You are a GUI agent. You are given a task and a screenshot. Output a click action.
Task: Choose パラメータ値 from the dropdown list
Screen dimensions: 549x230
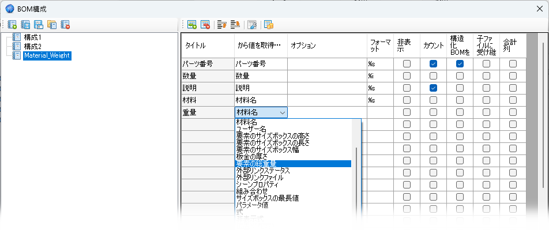coord(294,205)
